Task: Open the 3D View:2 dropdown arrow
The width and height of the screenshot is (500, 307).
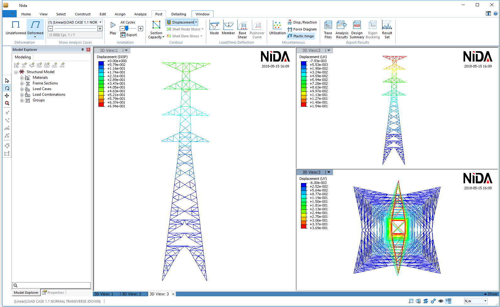Action: 329,51
